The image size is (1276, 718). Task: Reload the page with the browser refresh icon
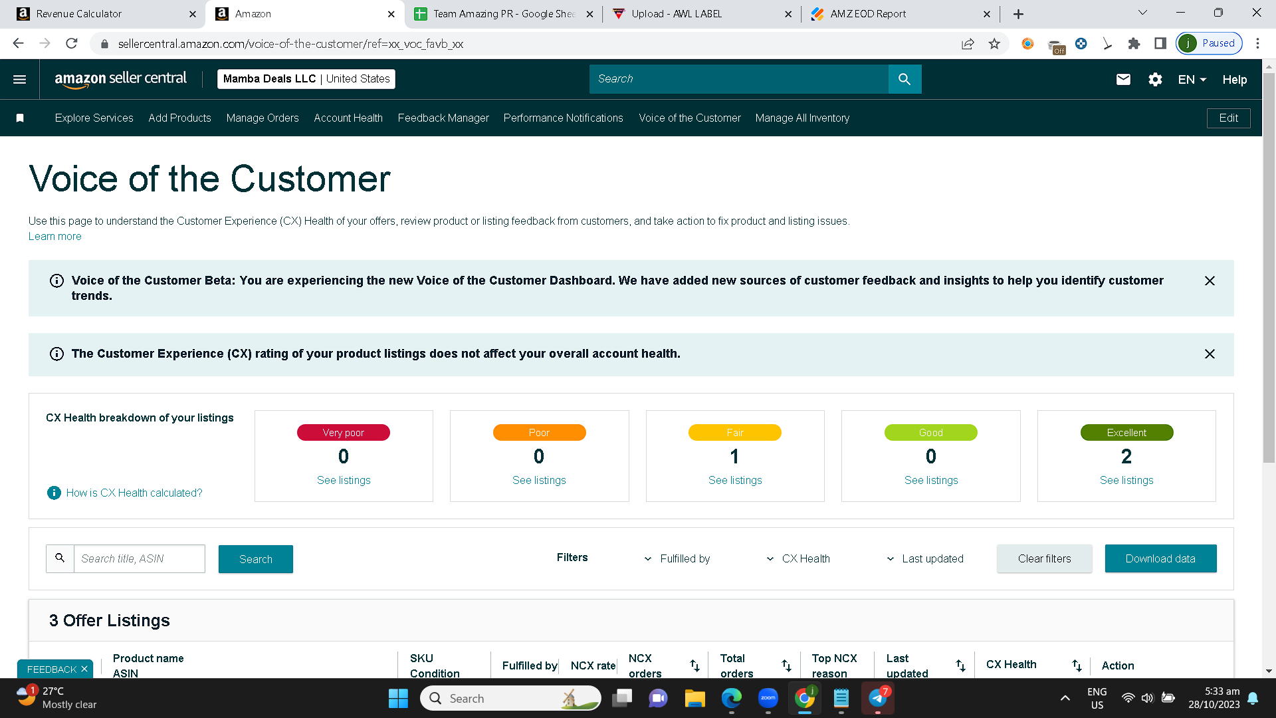[72, 43]
